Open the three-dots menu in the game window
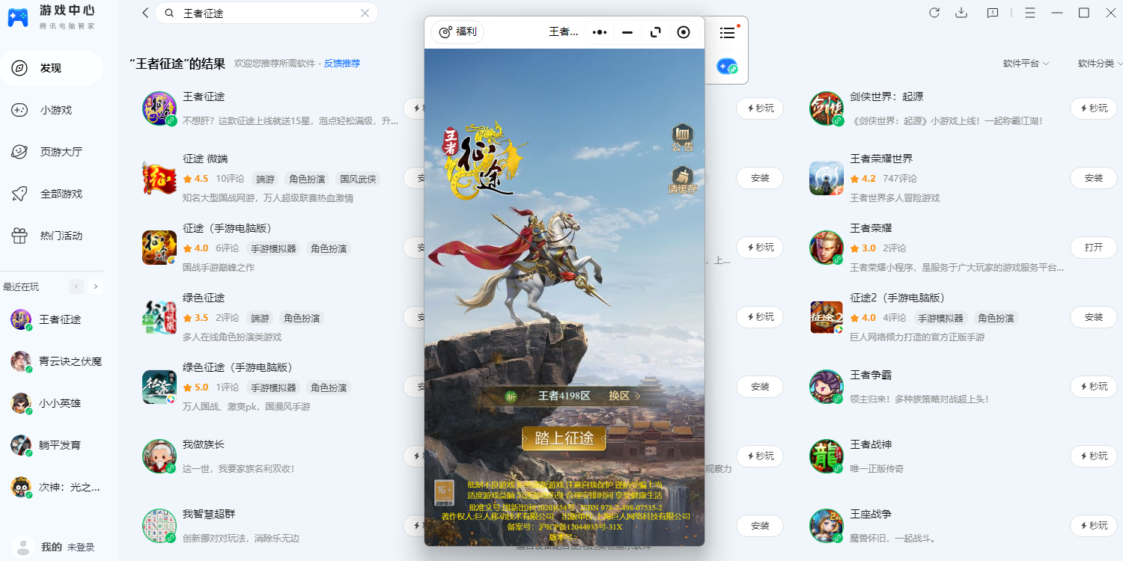1123x561 pixels. tap(600, 32)
